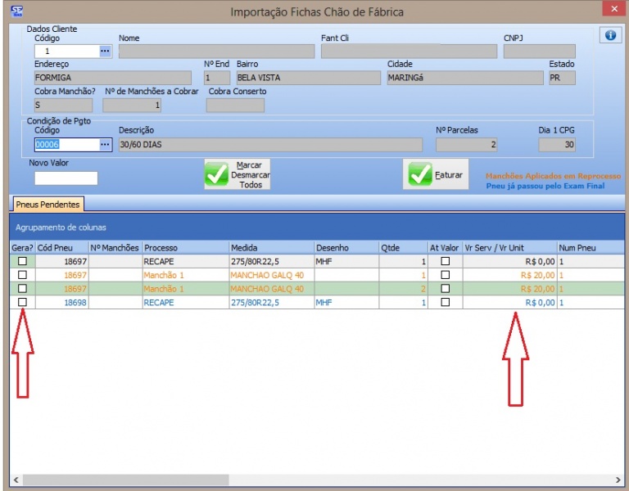Click the green checkmark Faturar icon
The height and width of the screenshot is (491, 629).
click(420, 174)
